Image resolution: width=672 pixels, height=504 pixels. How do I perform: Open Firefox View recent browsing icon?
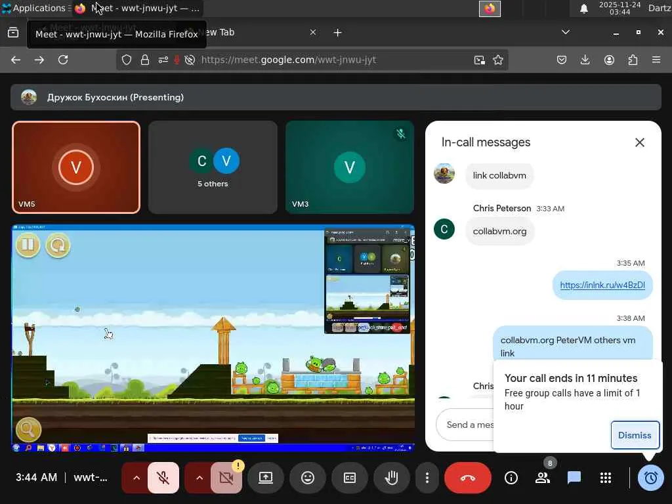click(13, 33)
